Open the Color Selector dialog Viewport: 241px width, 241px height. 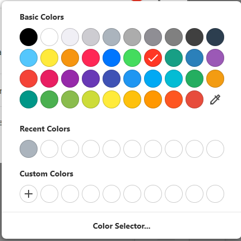pyautogui.click(x=122, y=226)
